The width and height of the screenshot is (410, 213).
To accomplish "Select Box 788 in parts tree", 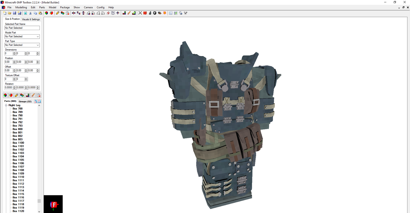I will tap(18, 109).
